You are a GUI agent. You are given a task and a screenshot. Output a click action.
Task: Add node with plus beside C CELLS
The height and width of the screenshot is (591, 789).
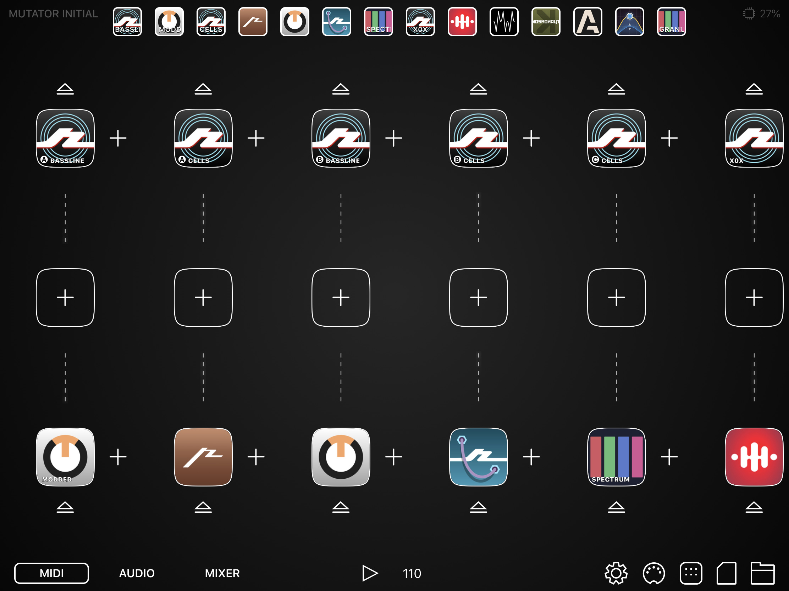669,138
